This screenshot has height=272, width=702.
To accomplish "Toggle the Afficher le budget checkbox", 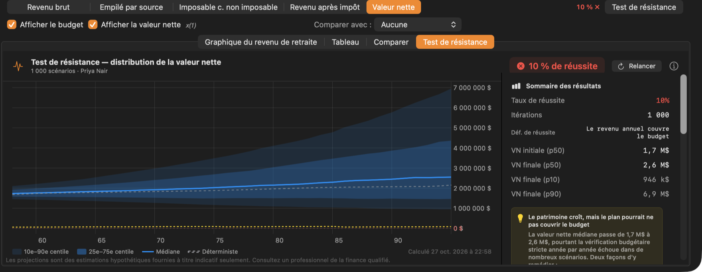I will point(12,25).
